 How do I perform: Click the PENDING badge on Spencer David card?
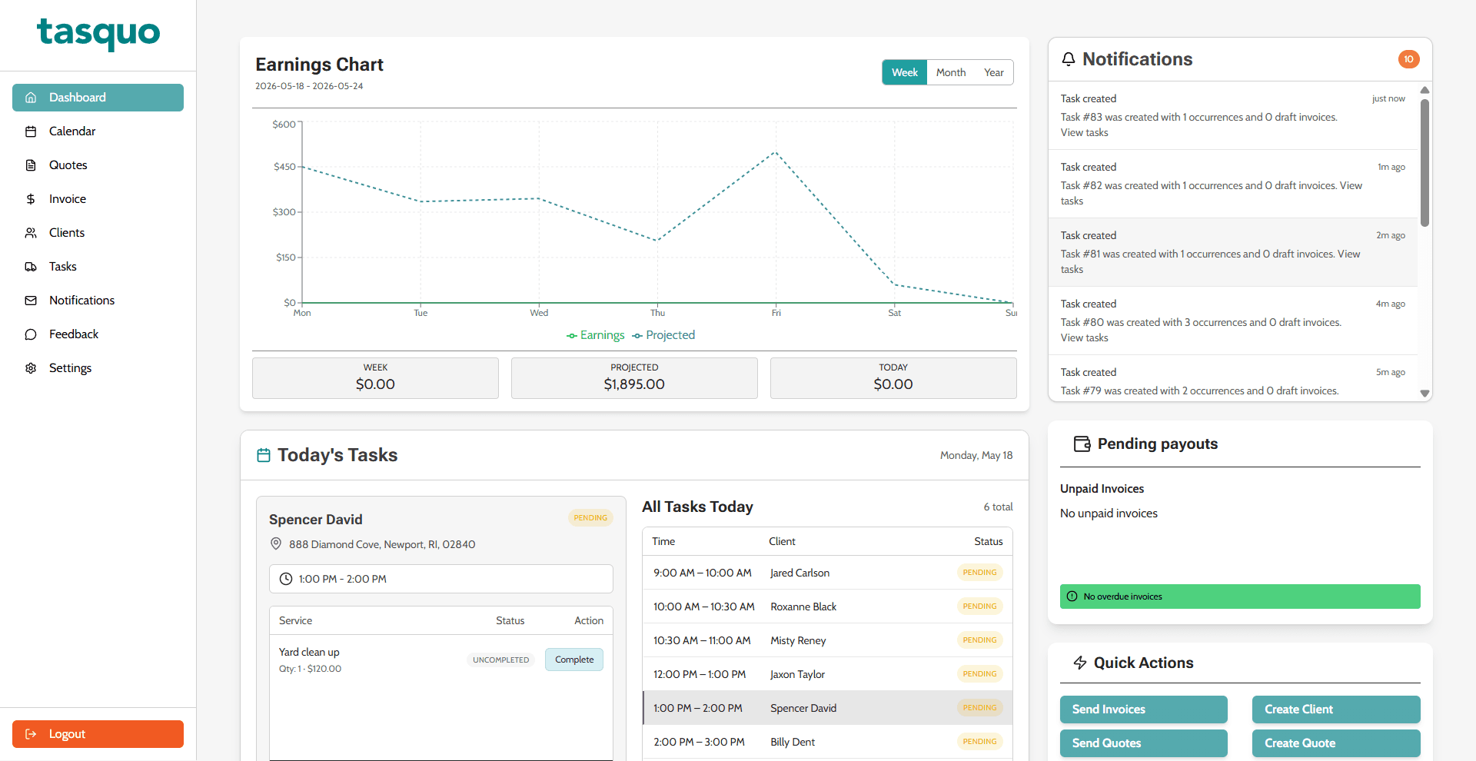point(590,518)
